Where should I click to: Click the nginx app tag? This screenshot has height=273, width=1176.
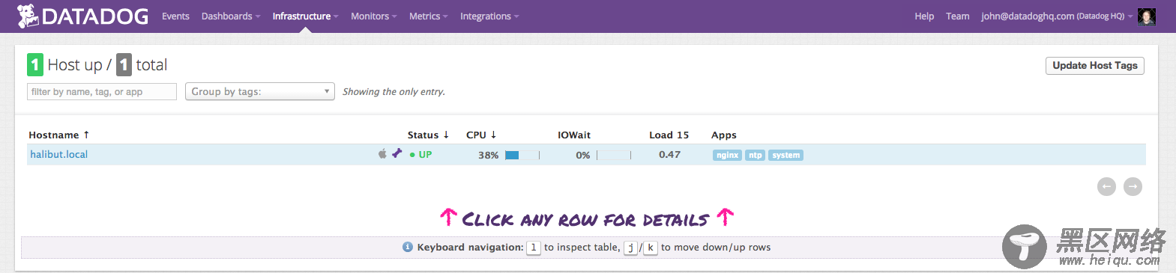click(x=727, y=156)
